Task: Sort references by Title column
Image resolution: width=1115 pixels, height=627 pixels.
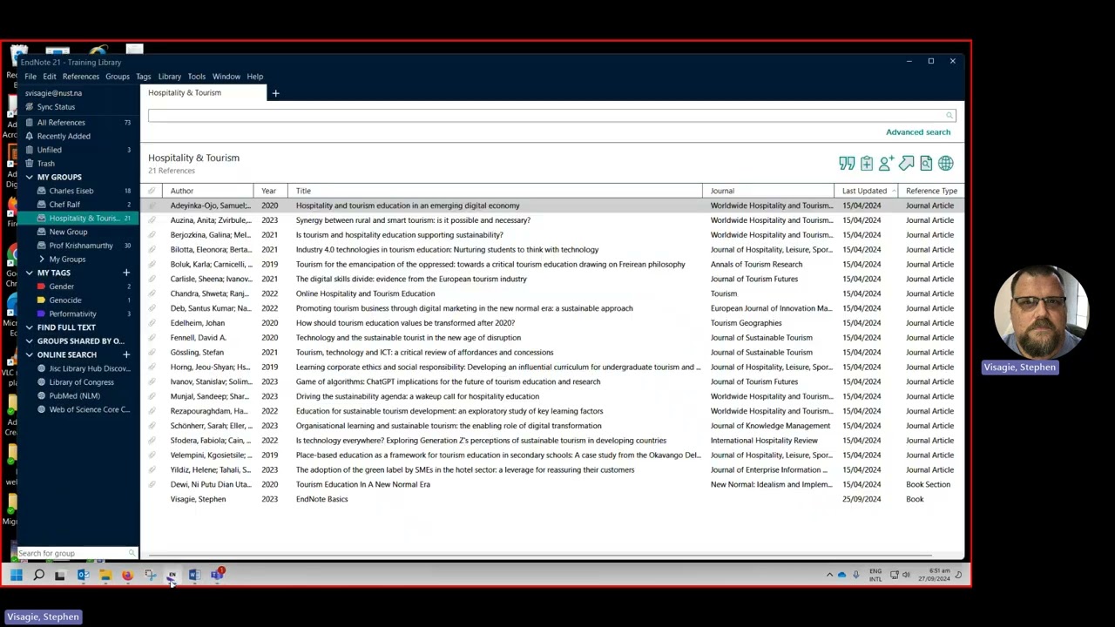Action: (x=495, y=191)
